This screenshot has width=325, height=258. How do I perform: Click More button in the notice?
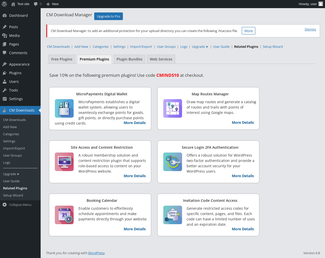point(249,31)
